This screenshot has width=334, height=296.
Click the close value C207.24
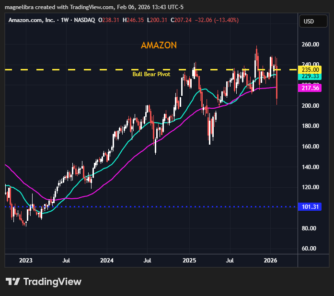click(x=181, y=20)
